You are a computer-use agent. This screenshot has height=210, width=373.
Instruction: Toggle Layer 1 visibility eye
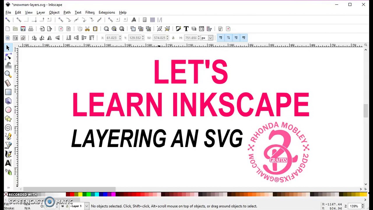[62, 206]
